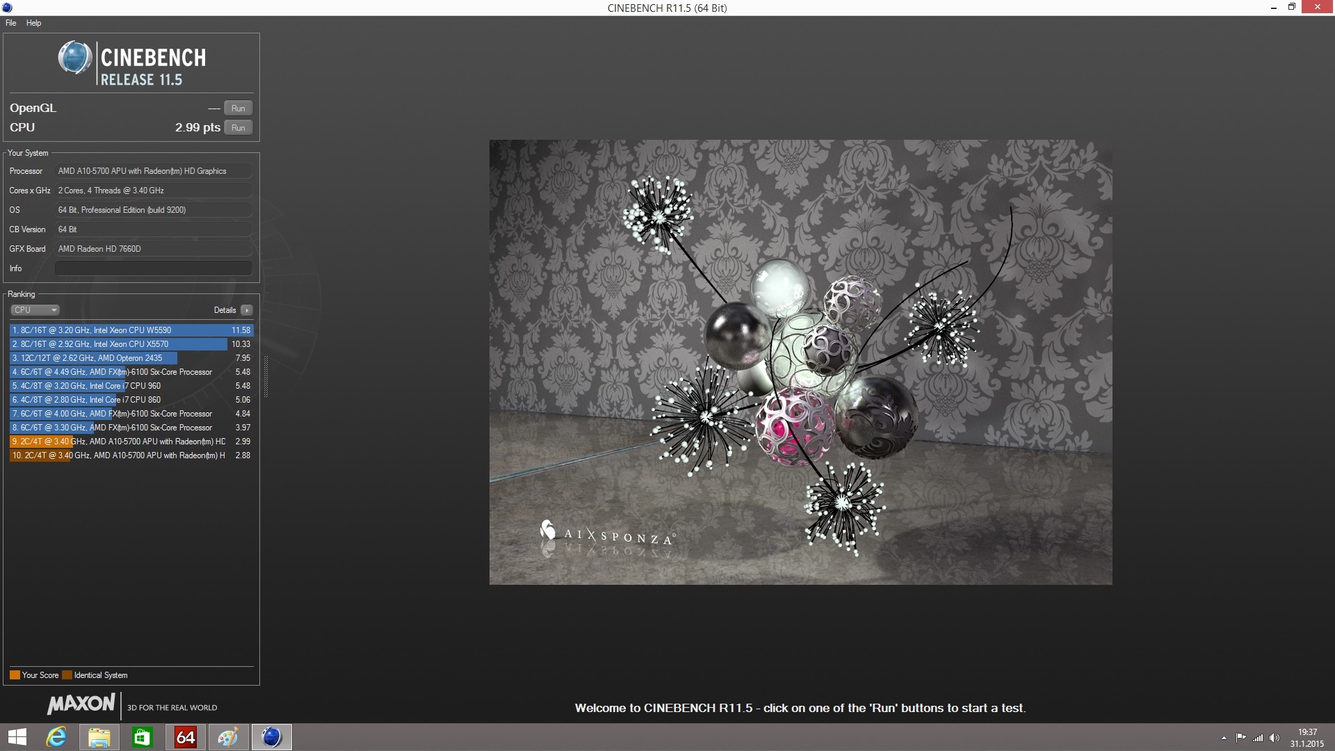
Task: Open network signal tray icon
Action: 1257,738
